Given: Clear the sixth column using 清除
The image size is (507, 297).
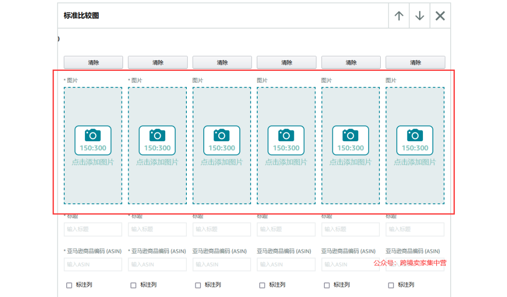Looking at the screenshot, I should tap(415, 62).
